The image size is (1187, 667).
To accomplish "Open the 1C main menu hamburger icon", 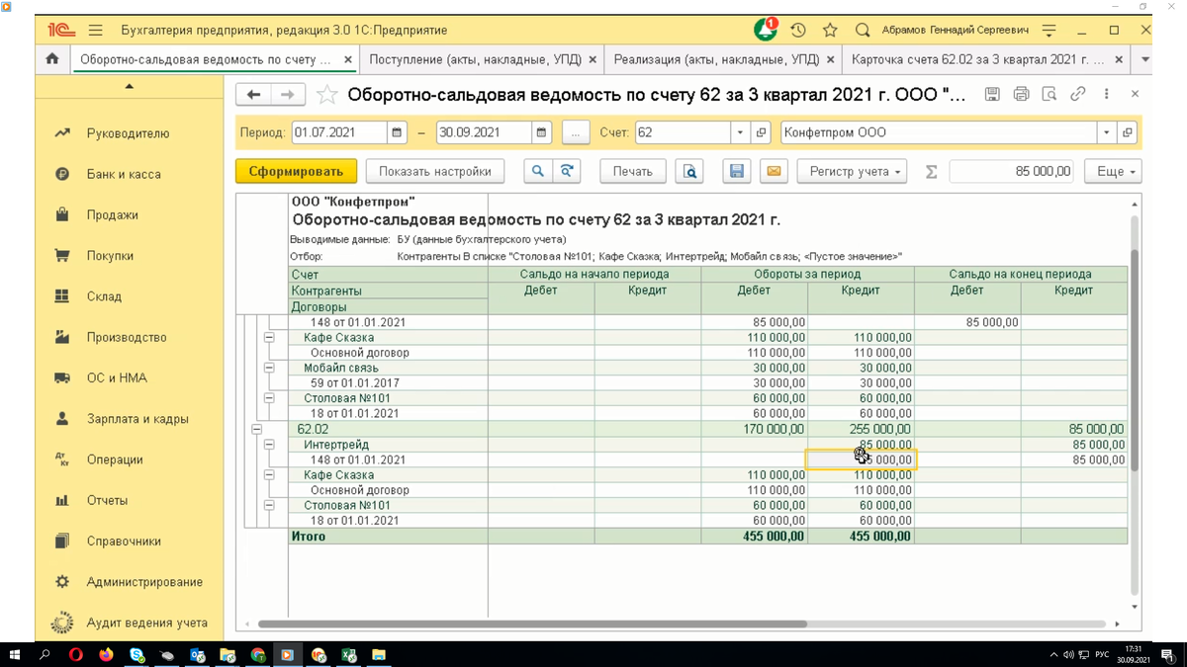I will (95, 30).
